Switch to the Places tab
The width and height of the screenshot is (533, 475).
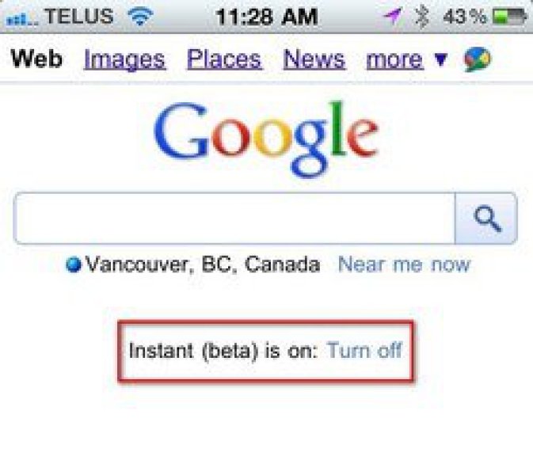(x=224, y=59)
